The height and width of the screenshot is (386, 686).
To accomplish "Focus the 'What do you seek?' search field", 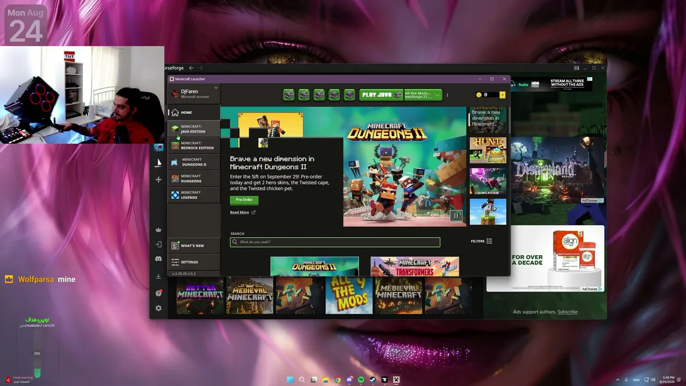I will (x=335, y=242).
